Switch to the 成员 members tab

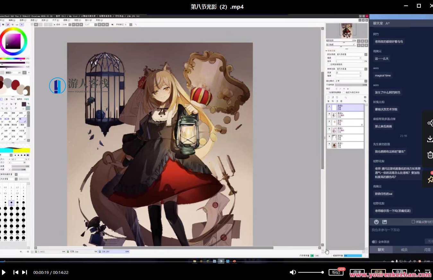click(404, 250)
